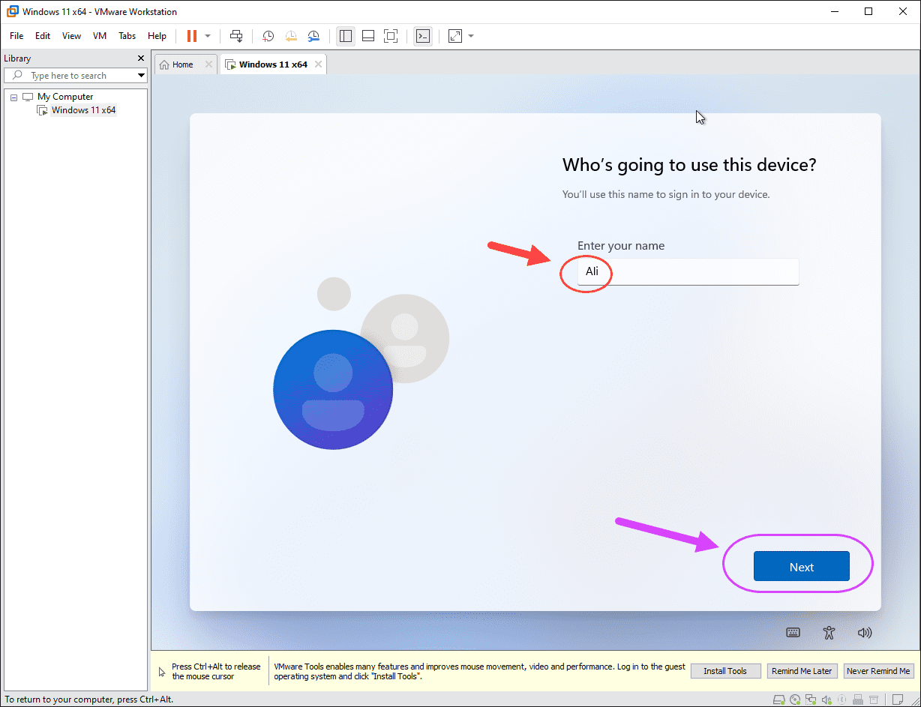Enter full screen mode from toolbar
The width and height of the screenshot is (921, 707).
click(x=391, y=36)
